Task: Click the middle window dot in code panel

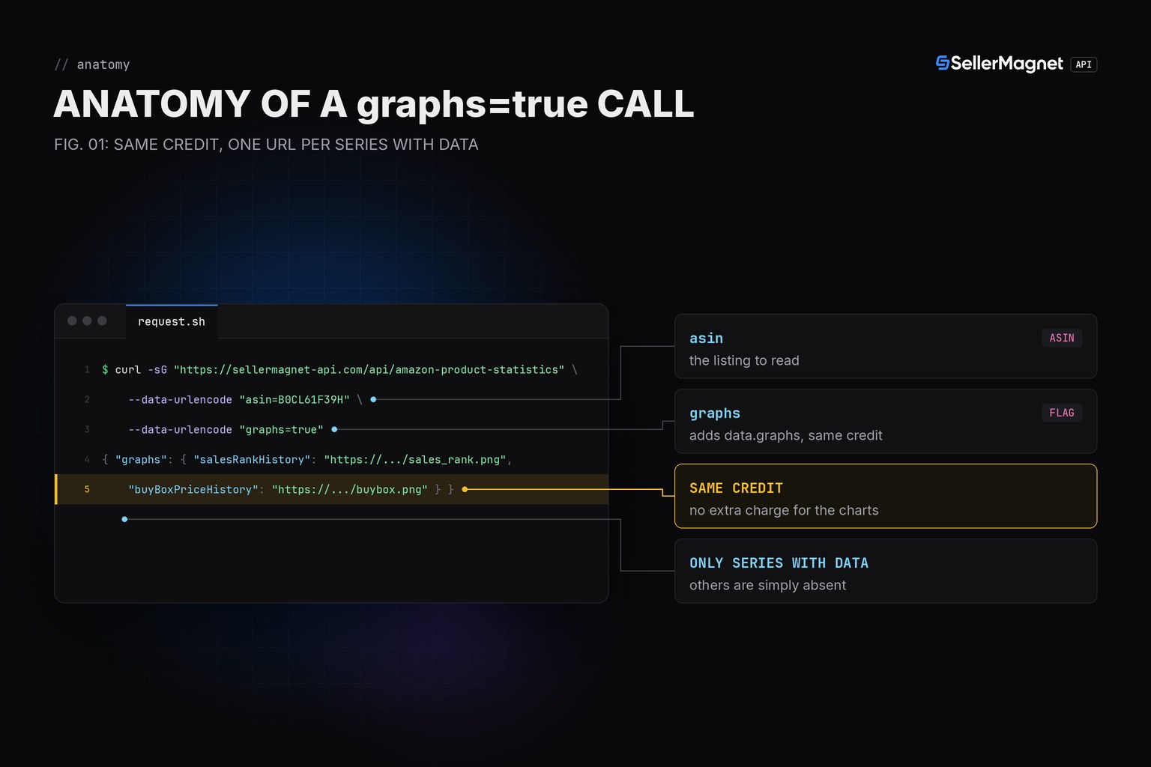Action: tap(87, 321)
